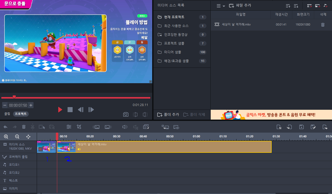This screenshot has height=194, width=332.
Task: Click the 파일명 column header
Action: (240, 14)
